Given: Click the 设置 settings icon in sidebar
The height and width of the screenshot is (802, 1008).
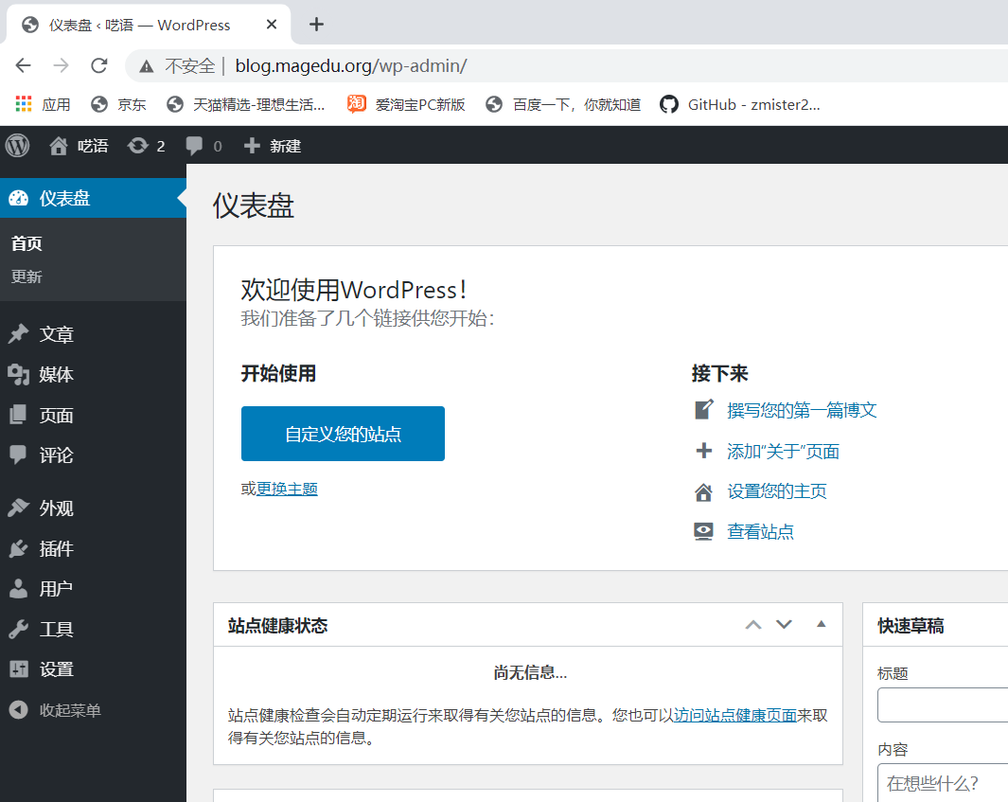Looking at the screenshot, I should [x=19, y=668].
